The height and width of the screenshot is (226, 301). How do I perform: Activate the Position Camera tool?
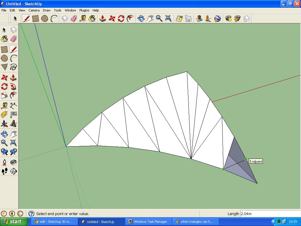pyautogui.click(x=4, y=162)
